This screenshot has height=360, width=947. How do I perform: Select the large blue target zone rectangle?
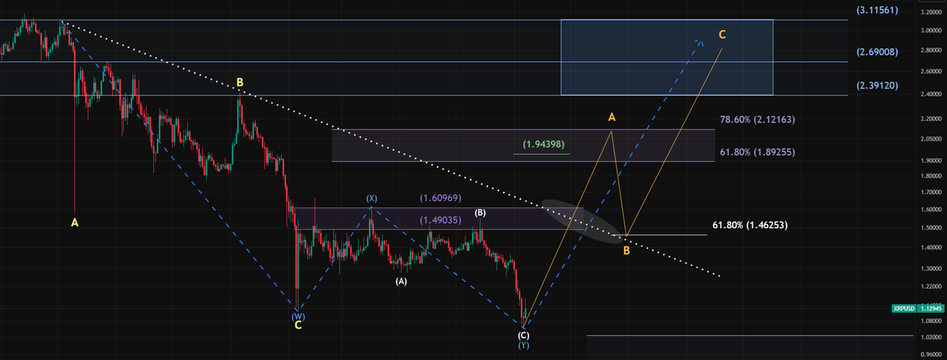click(667, 57)
